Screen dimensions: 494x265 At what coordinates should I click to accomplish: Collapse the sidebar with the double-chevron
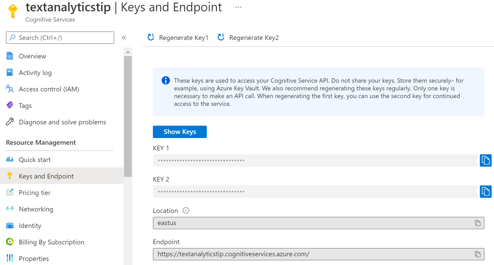(124, 37)
